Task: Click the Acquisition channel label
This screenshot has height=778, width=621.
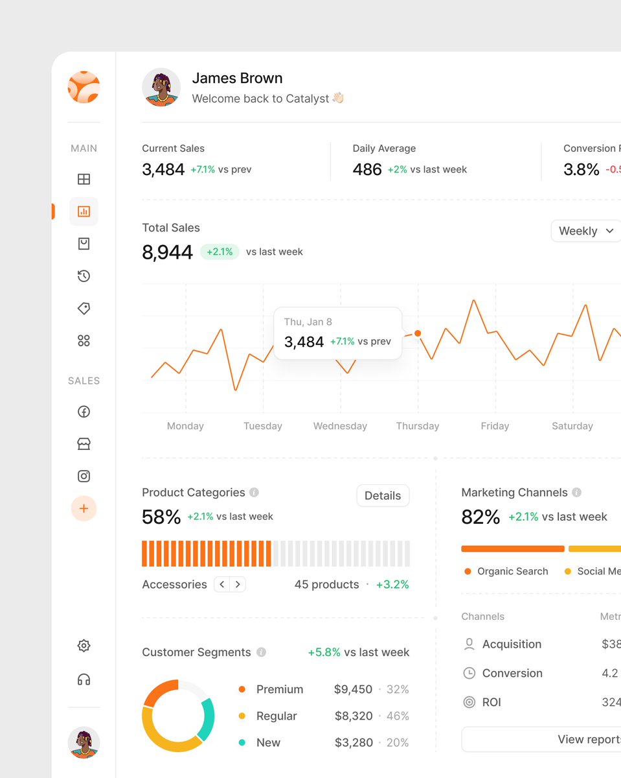Action: click(512, 644)
